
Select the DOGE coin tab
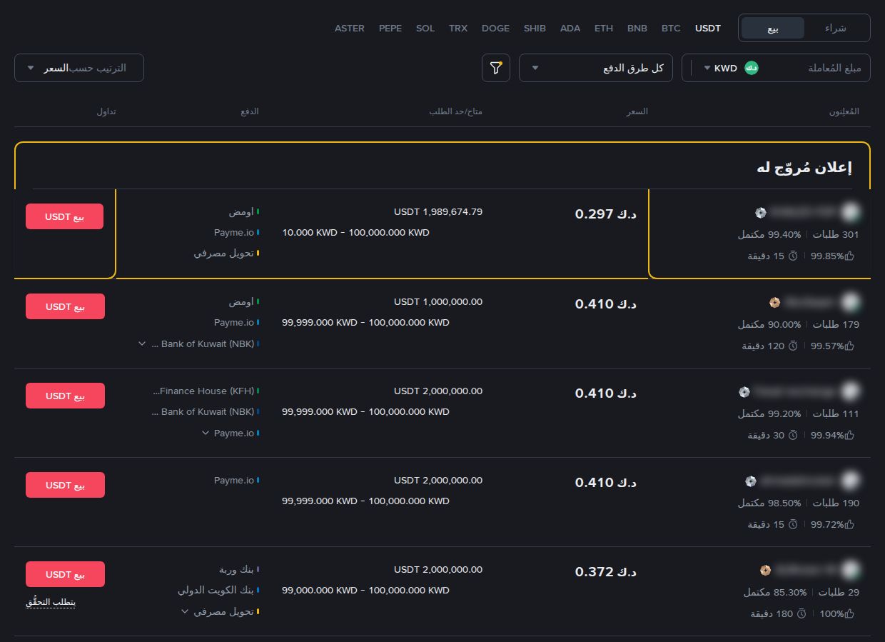pos(496,28)
